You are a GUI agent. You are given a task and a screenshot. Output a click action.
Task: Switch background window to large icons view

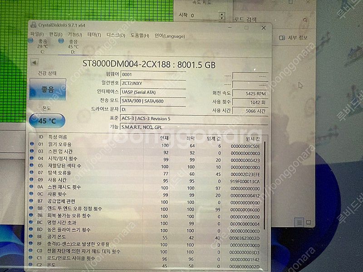309,223
